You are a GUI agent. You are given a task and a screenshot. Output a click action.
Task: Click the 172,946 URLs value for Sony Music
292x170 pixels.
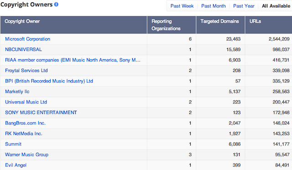281,113
